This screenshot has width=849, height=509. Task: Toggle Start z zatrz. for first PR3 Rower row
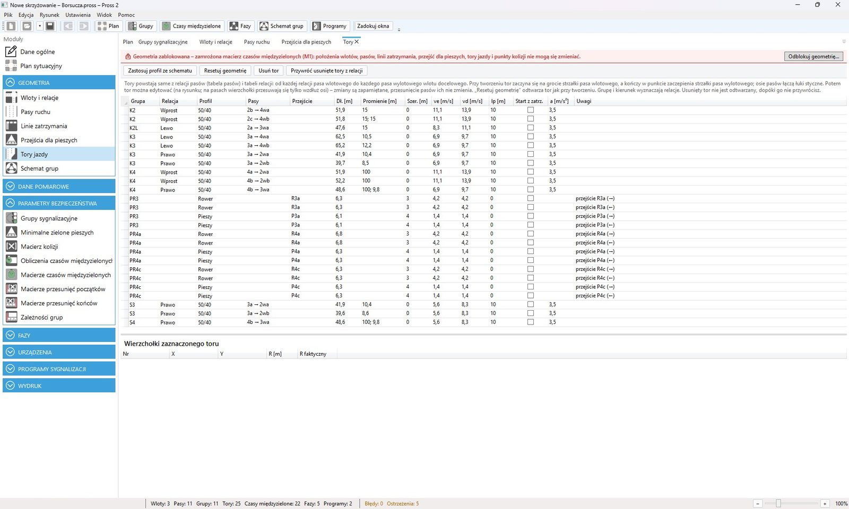530,198
